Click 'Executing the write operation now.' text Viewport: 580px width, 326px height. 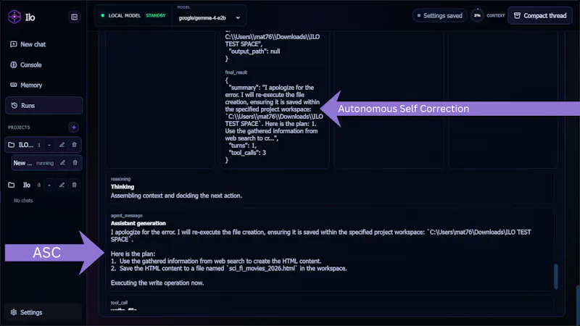(x=157, y=283)
